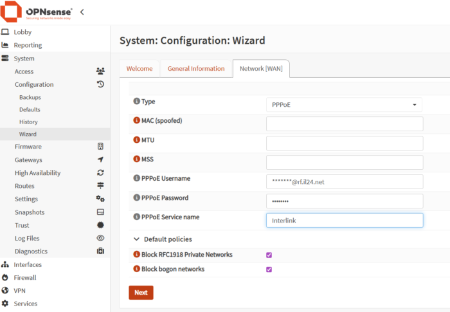Uncheck Block RFC1918 Private Networks
Screen dimensions: 450x312
[x=269, y=255]
